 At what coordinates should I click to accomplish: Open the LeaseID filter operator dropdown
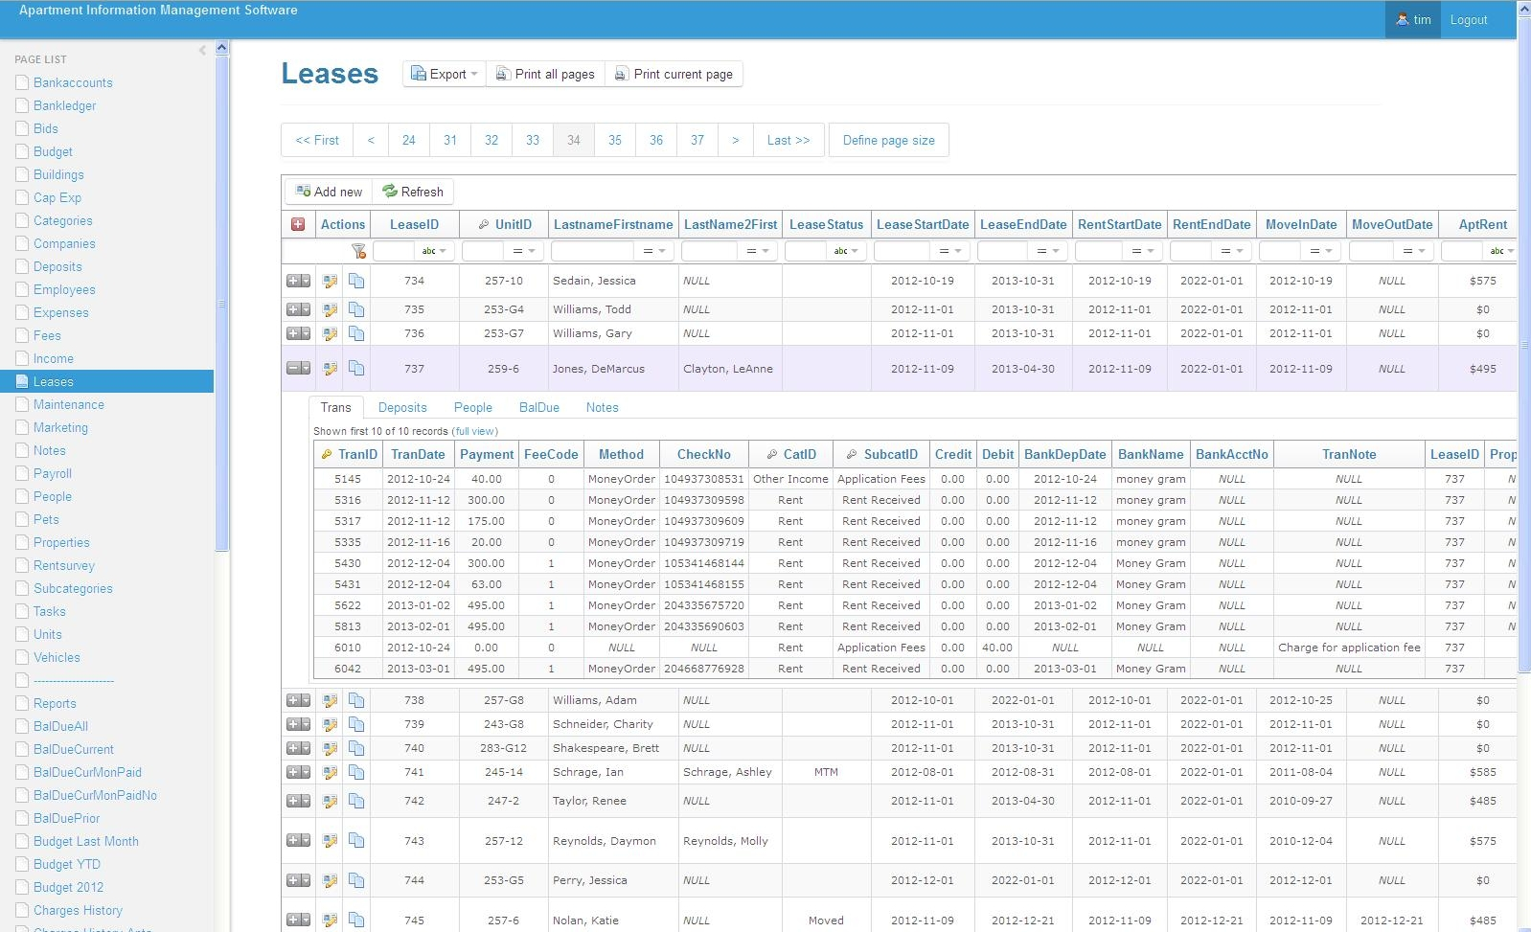tap(434, 251)
